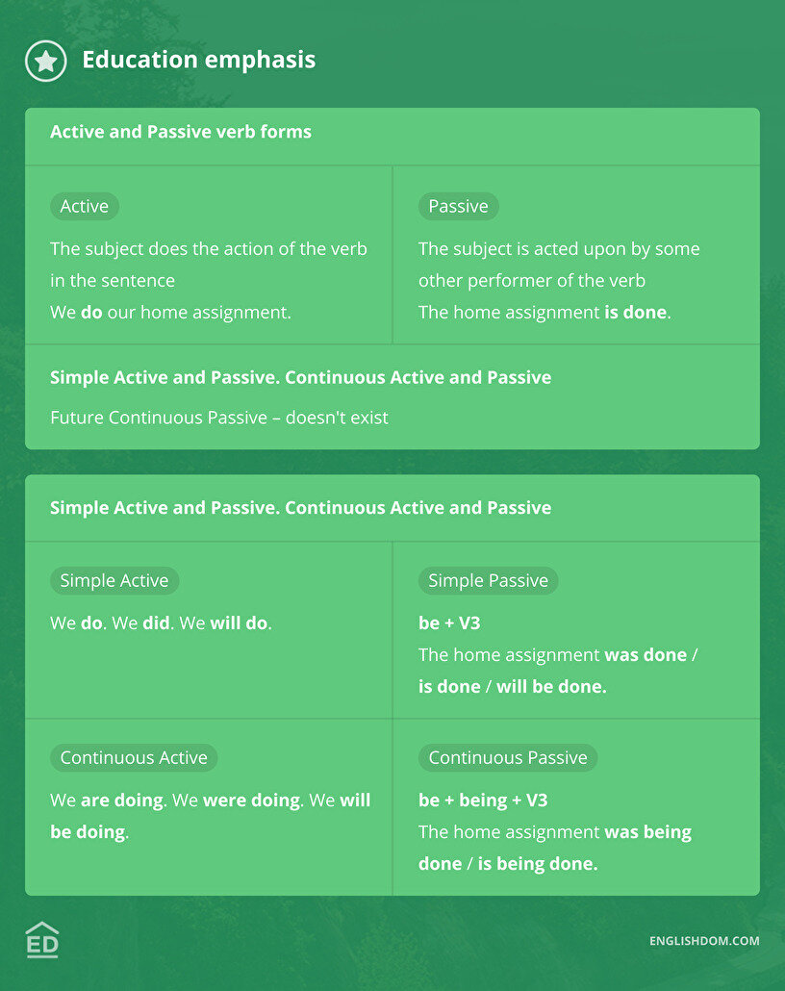Click the Active and Passive verb forms heading
Viewport: 785px width, 991px height.
pyautogui.click(x=181, y=132)
